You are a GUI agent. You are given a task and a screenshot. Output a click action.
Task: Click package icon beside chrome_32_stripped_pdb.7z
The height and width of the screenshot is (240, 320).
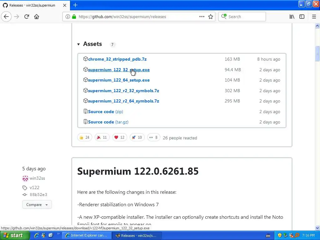pos(86,59)
